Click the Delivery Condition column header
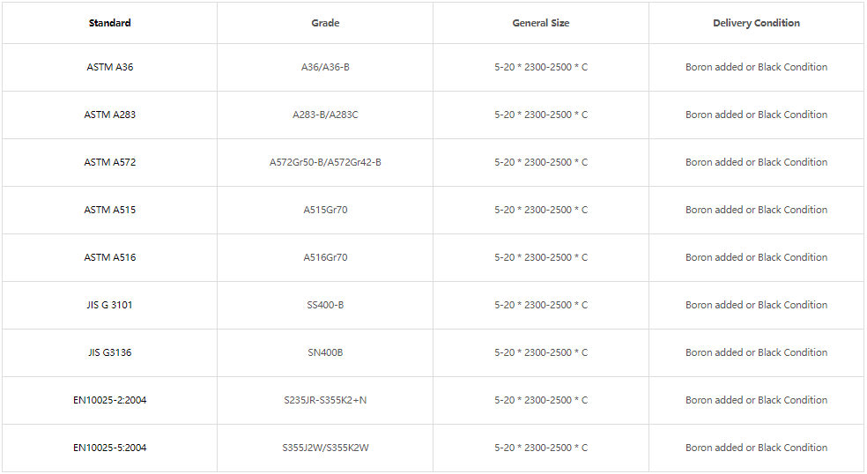Screen dimensions: 867x474 (x=756, y=23)
